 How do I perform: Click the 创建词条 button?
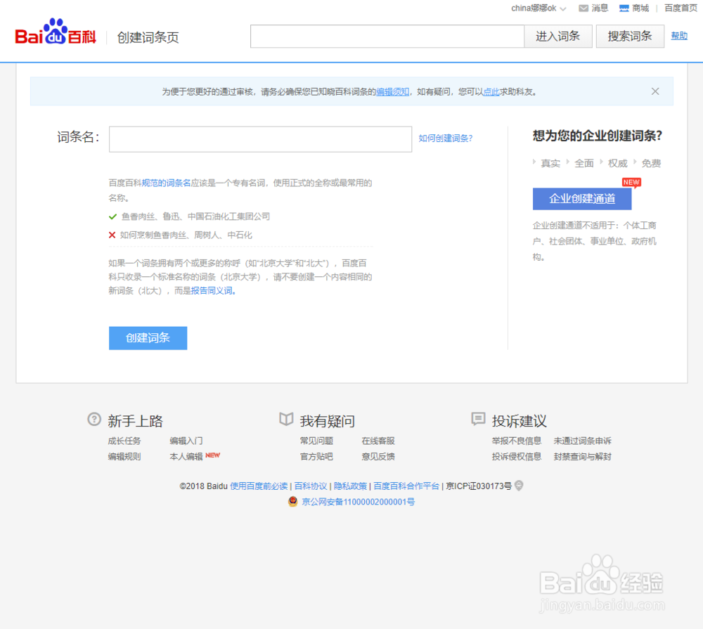pos(148,338)
